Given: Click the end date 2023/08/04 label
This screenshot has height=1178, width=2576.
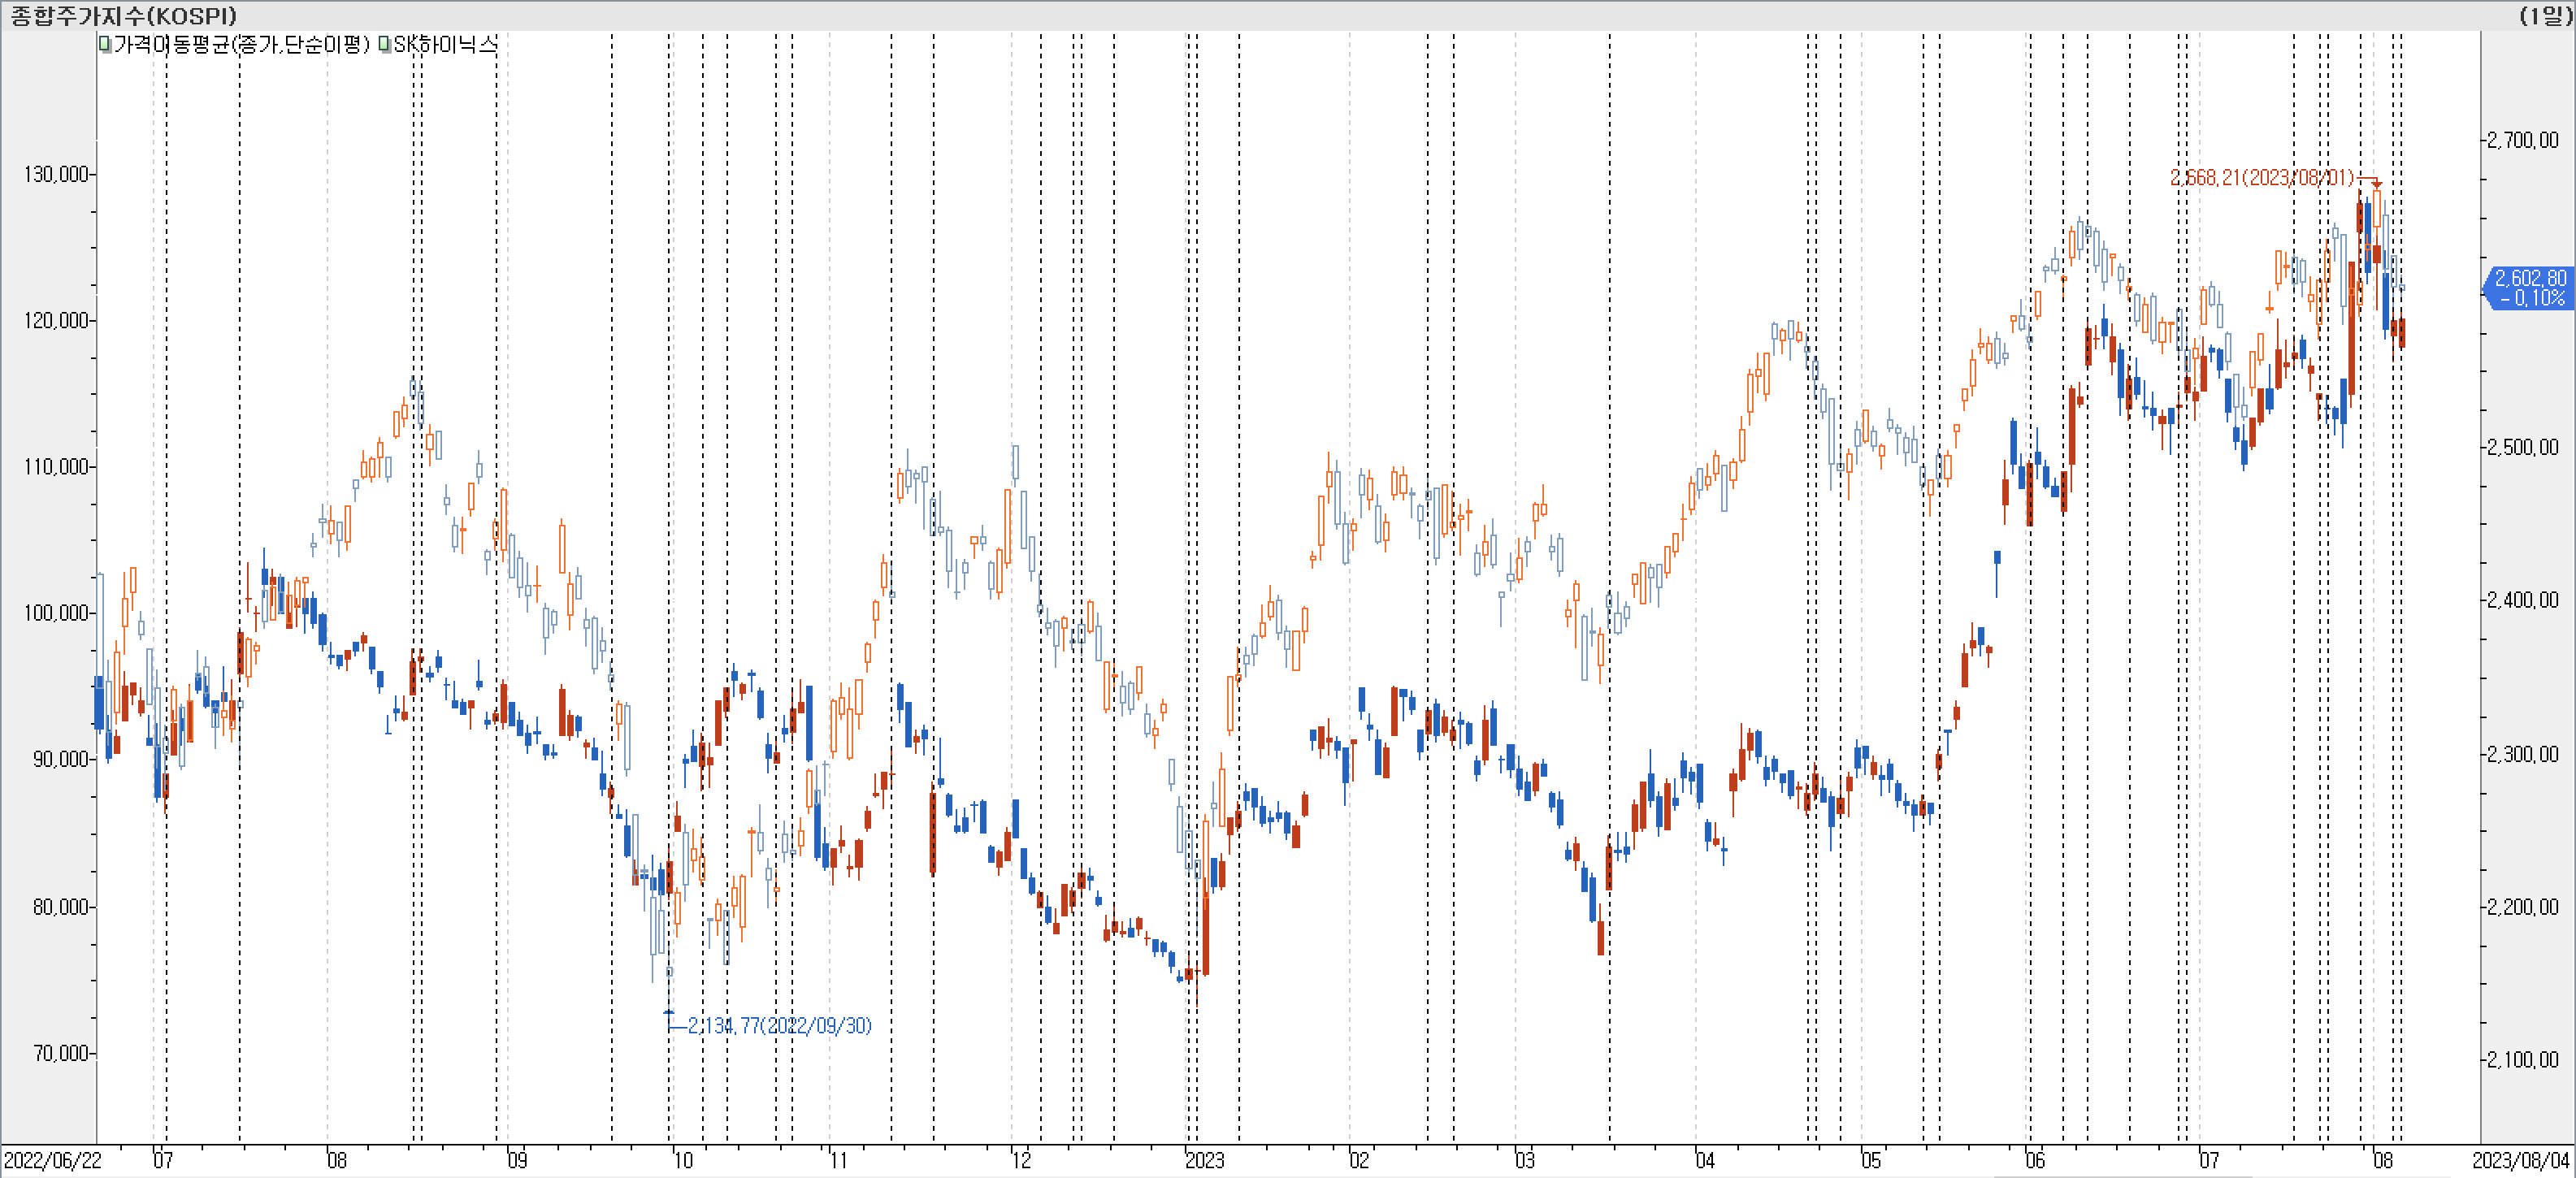Looking at the screenshot, I should [x=2520, y=1160].
